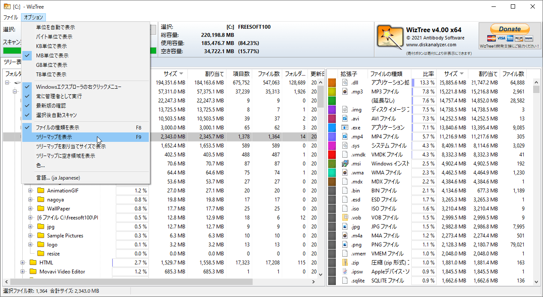The image size is (543, 297).
Task: Click the Movavi Video Editor folder icon
Action: coord(33,271)
